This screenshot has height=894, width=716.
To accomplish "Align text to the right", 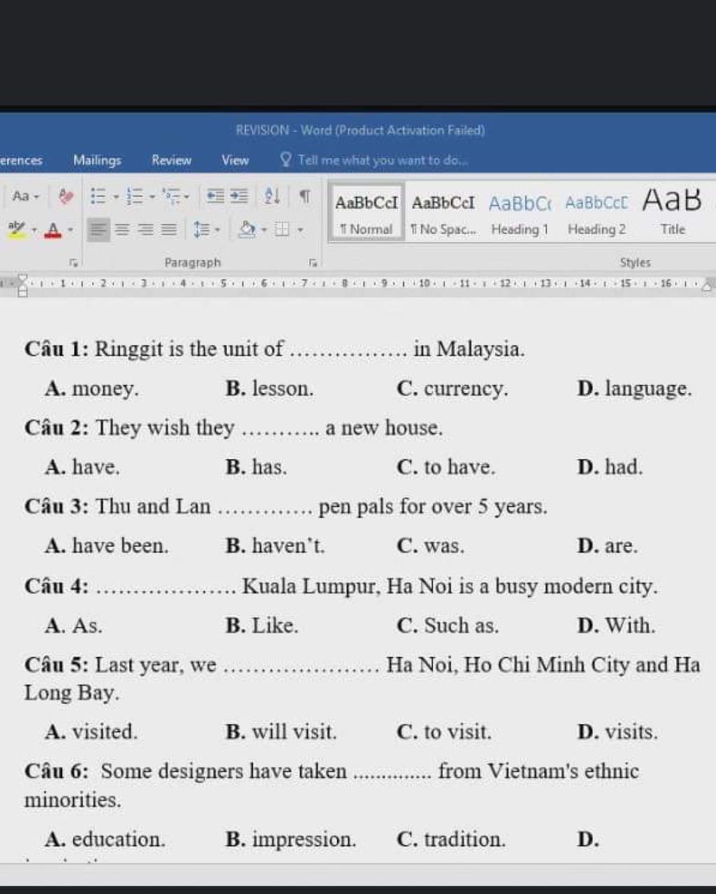I will pos(145,229).
